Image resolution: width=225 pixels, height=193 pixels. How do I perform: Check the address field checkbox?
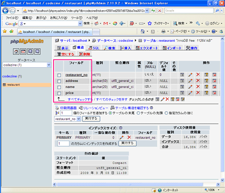[59, 81]
